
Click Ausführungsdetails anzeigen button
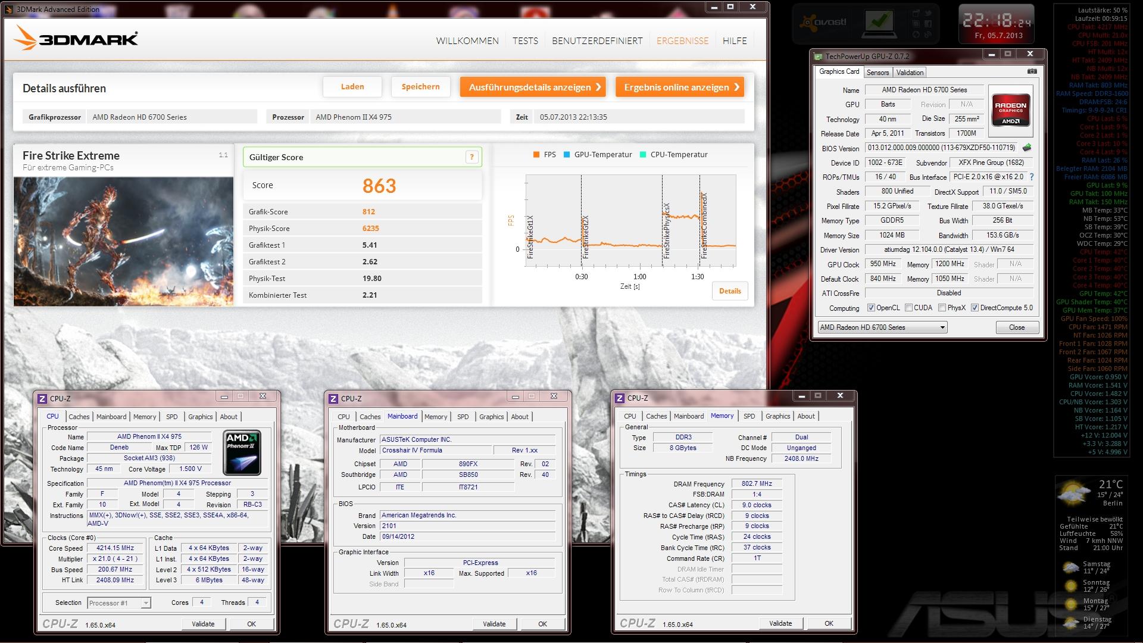[x=533, y=87]
